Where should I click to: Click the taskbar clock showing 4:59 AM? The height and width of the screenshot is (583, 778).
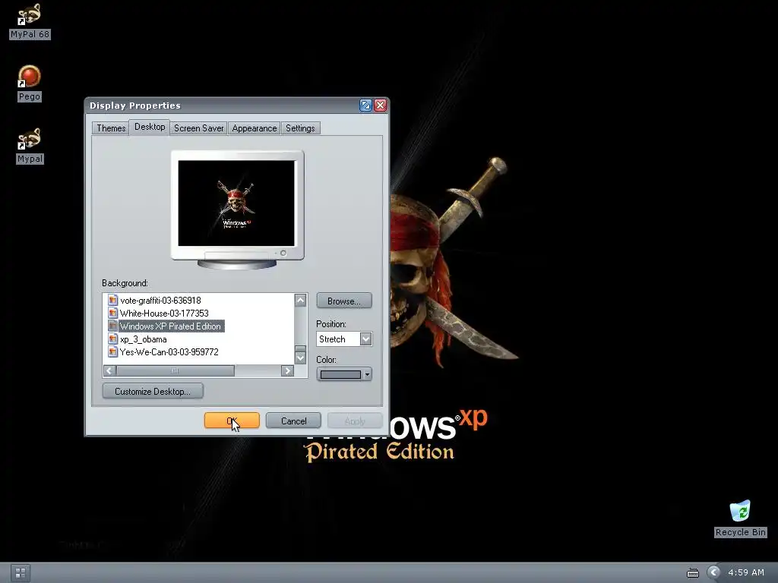click(746, 572)
